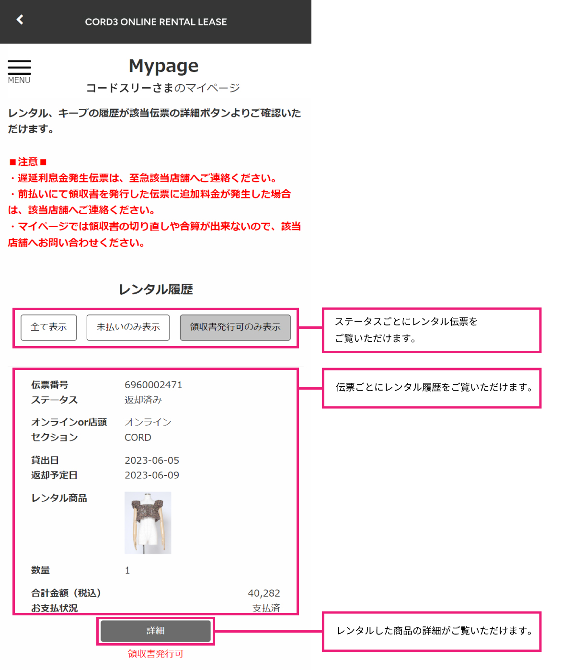The width and height of the screenshot is (561, 670).
Task: Show all slips with 全て表示
Action: click(x=49, y=327)
